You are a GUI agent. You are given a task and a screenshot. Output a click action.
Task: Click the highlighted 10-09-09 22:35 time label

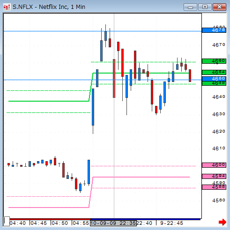click(x=113, y=223)
